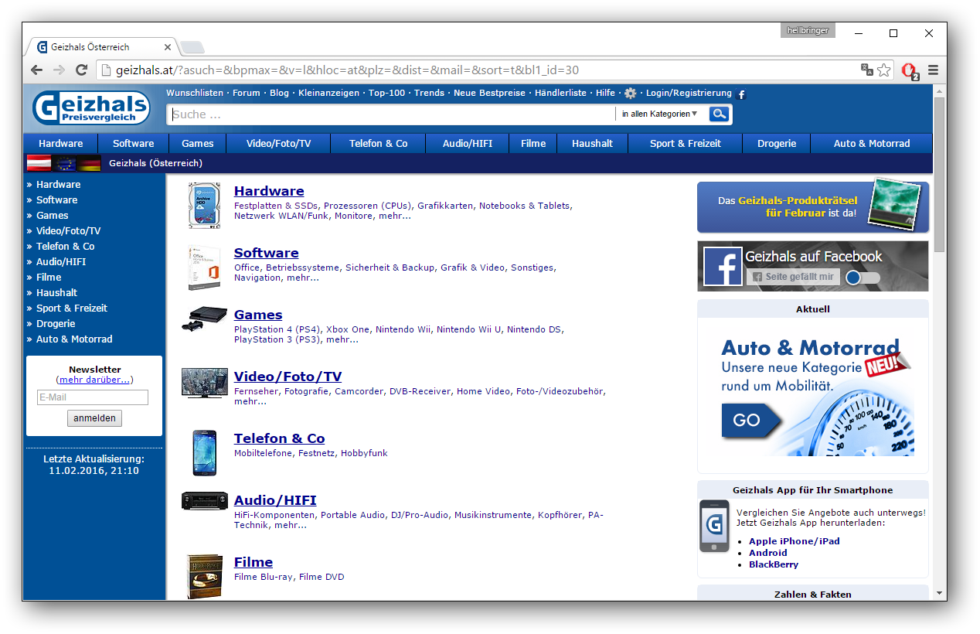Bookmark this page with the star icon
Screen dimensions: 980x634
click(x=884, y=70)
